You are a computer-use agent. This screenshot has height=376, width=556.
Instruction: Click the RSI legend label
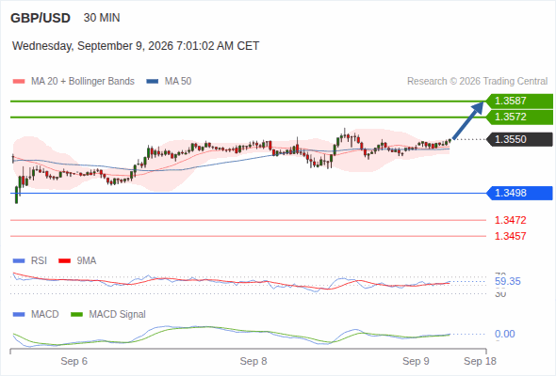[39, 261]
